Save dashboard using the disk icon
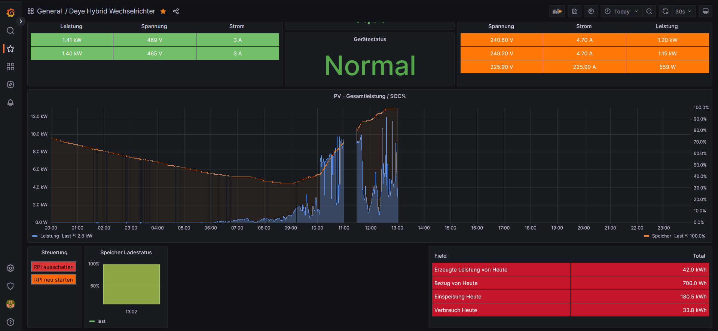Viewport: 718px width, 331px height. (x=575, y=11)
